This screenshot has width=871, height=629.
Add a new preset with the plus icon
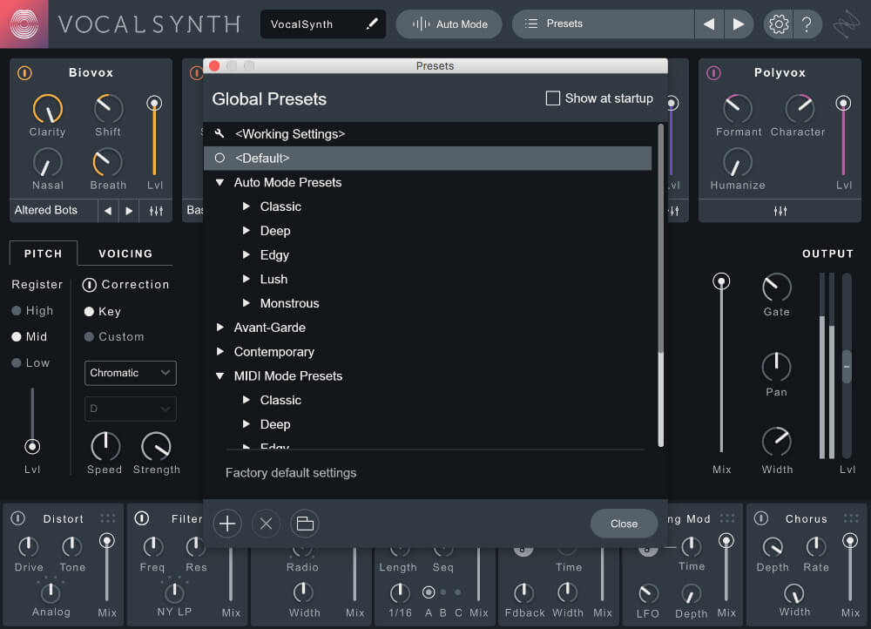click(226, 524)
